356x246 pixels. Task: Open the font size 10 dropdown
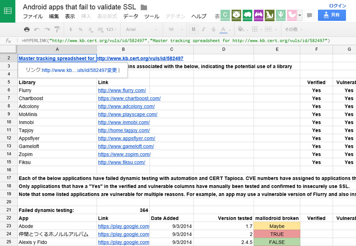176,29
